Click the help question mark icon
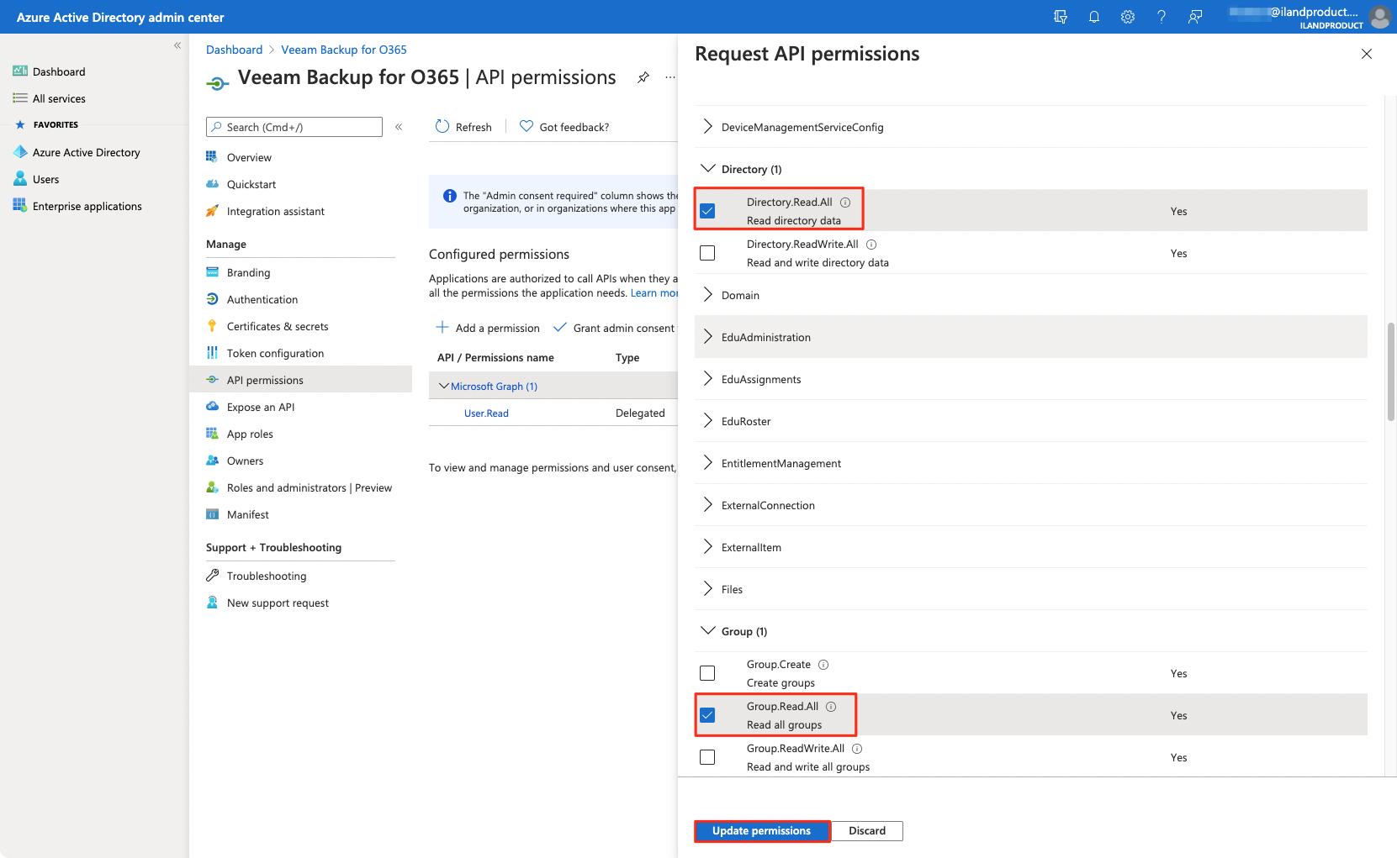This screenshot has height=858, width=1397. tap(1161, 17)
